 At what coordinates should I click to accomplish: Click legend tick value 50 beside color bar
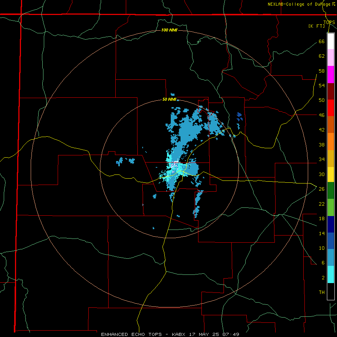pyautogui.click(x=322, y=100)
